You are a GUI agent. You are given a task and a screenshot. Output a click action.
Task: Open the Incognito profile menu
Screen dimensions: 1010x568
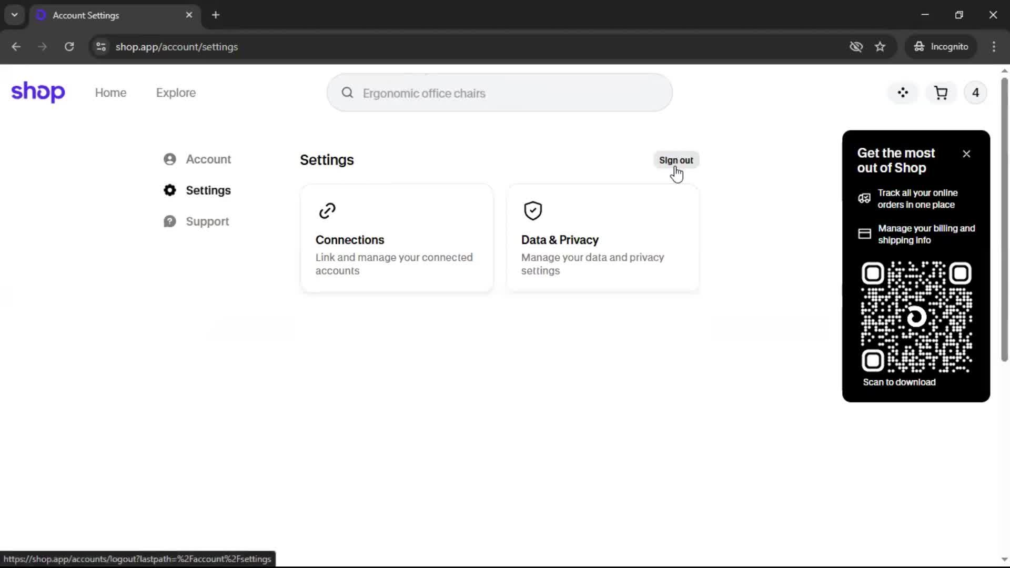(941, 47)
